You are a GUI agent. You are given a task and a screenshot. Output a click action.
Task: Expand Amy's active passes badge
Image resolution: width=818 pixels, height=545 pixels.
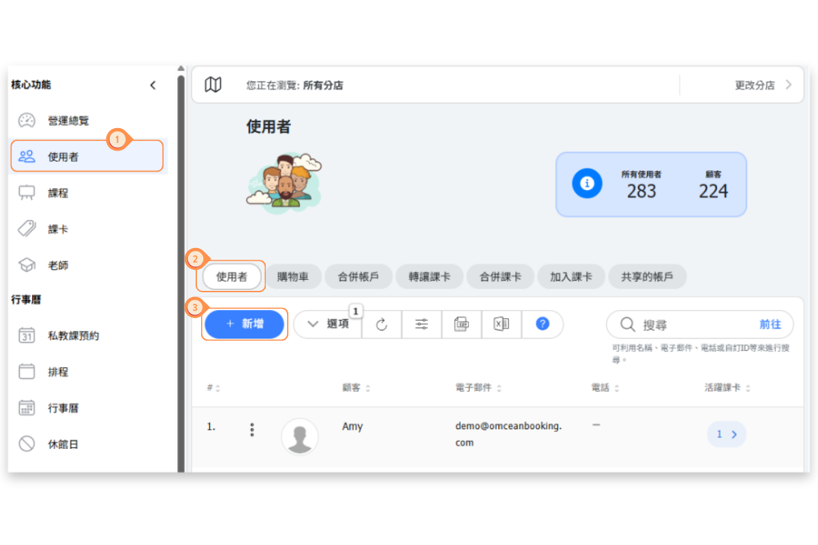pyautogui.click(x=726, y=434)
